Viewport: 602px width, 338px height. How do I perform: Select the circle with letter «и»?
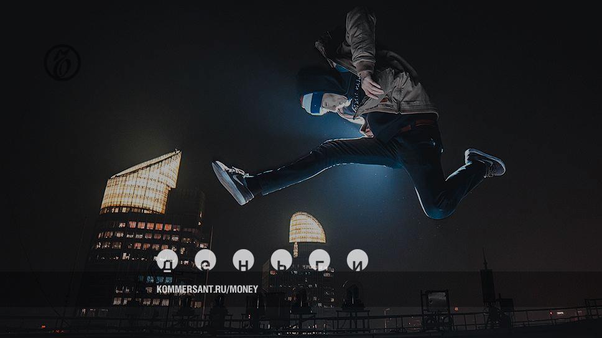tap(357, 260)
